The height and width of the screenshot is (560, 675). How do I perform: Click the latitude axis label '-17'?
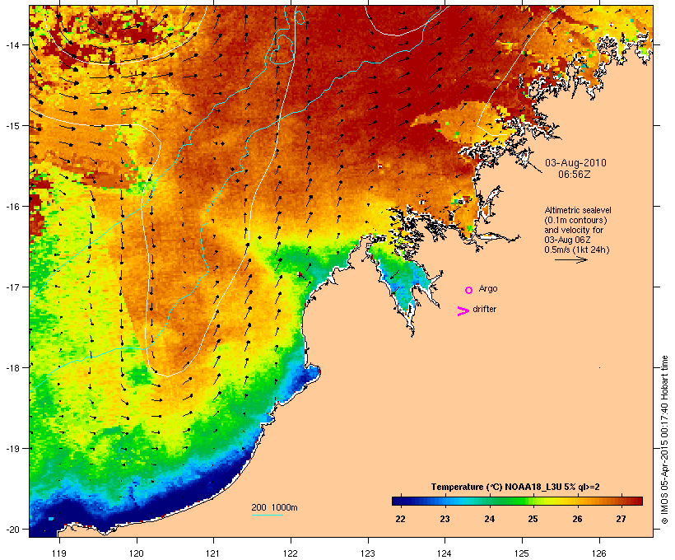(x=12, y=287)
